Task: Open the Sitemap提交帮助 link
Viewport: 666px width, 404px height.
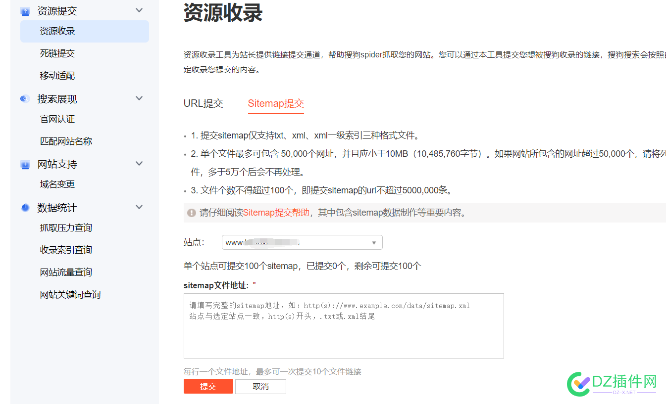Action: pyautogui.click(x=276, y=213)
